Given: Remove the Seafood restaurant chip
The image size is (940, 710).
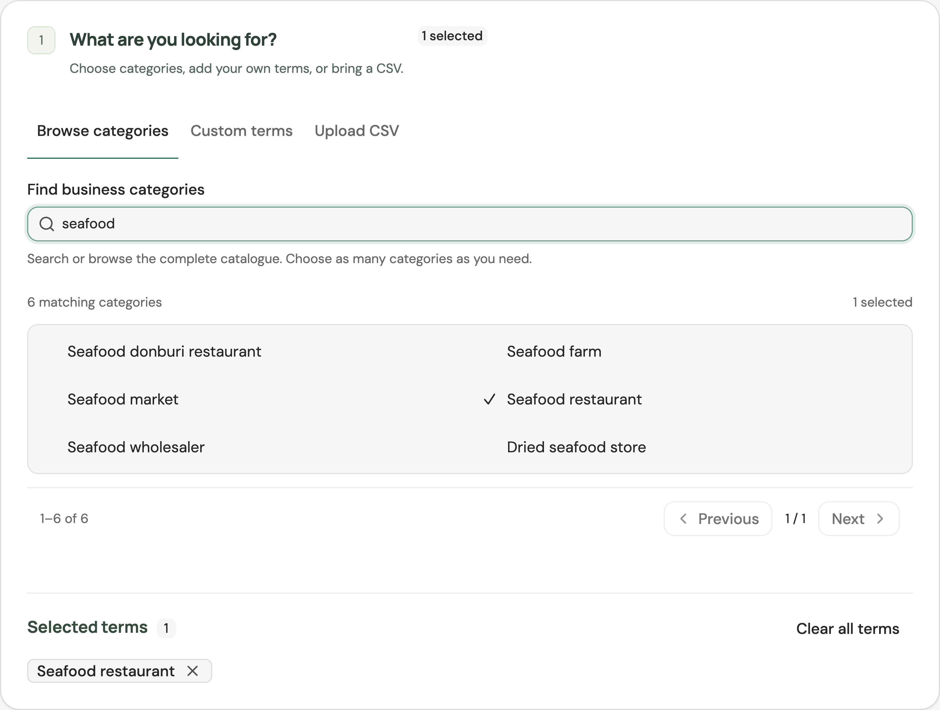Looking at the screenshot, I should [x=193, y=671].
